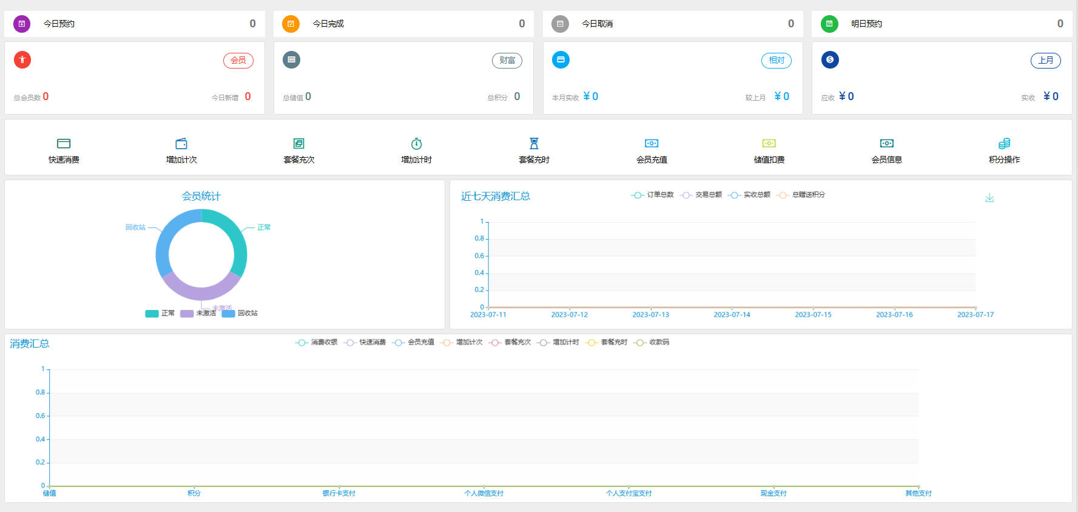This screenshot has height=512, width=1078.
Task: Click the 个人支付宝支付 axis label
Action: pyautogui.click(x=628, y=493)
